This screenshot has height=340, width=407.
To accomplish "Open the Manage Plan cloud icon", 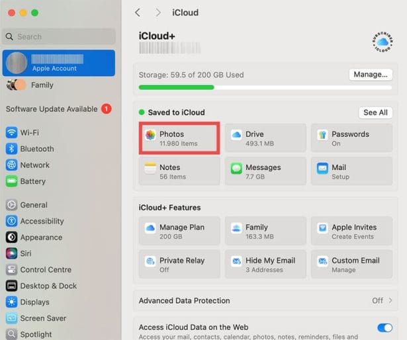I will (x=150, y=228).
